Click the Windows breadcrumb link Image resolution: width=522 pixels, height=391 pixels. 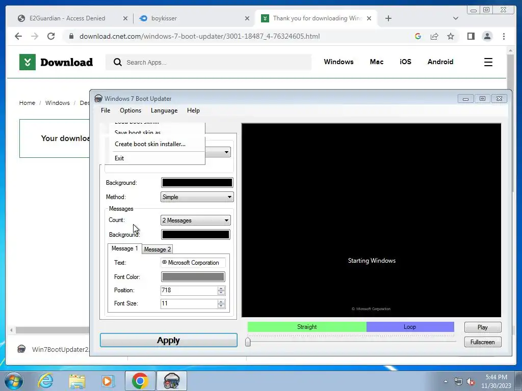[58, 103]
